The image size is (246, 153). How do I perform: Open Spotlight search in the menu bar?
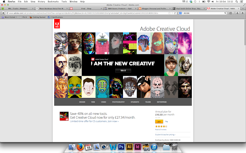click(237, 2)
